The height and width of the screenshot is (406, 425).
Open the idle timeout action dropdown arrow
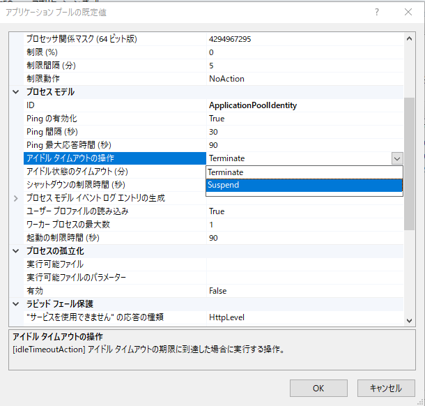[x=397, y=158]
